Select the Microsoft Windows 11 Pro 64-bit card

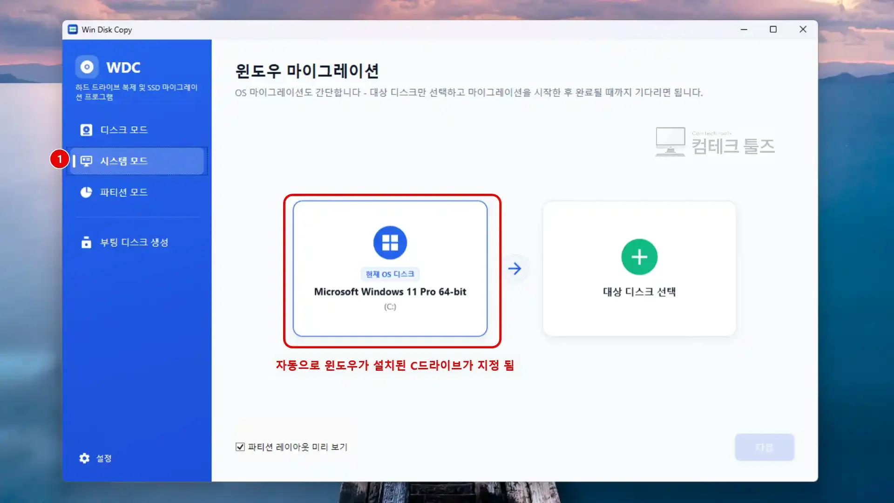coord(390,269)
